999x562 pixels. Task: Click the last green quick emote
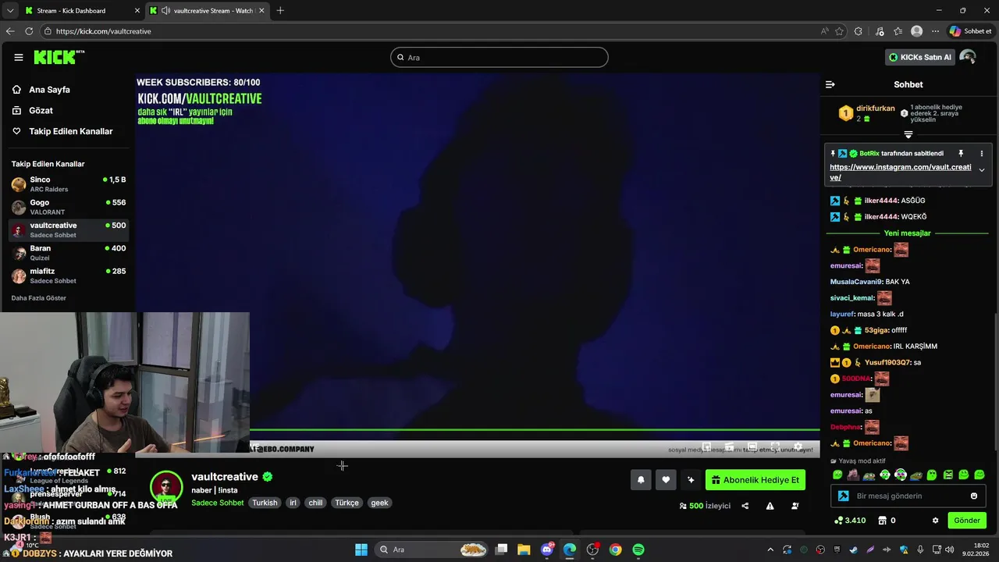pos(979,475)
